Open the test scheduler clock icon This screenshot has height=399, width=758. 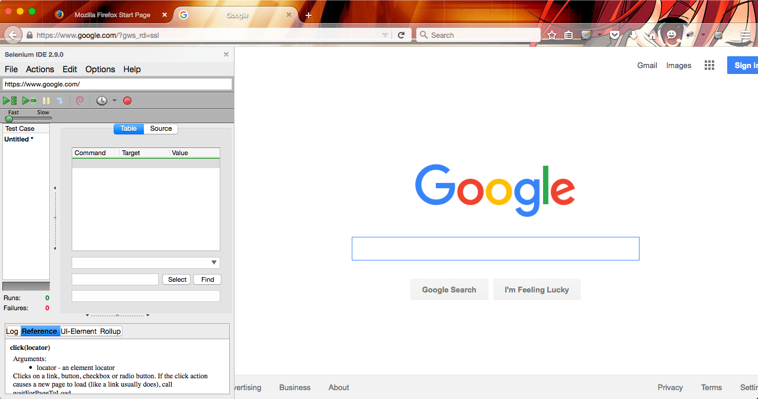coord(102,101)
